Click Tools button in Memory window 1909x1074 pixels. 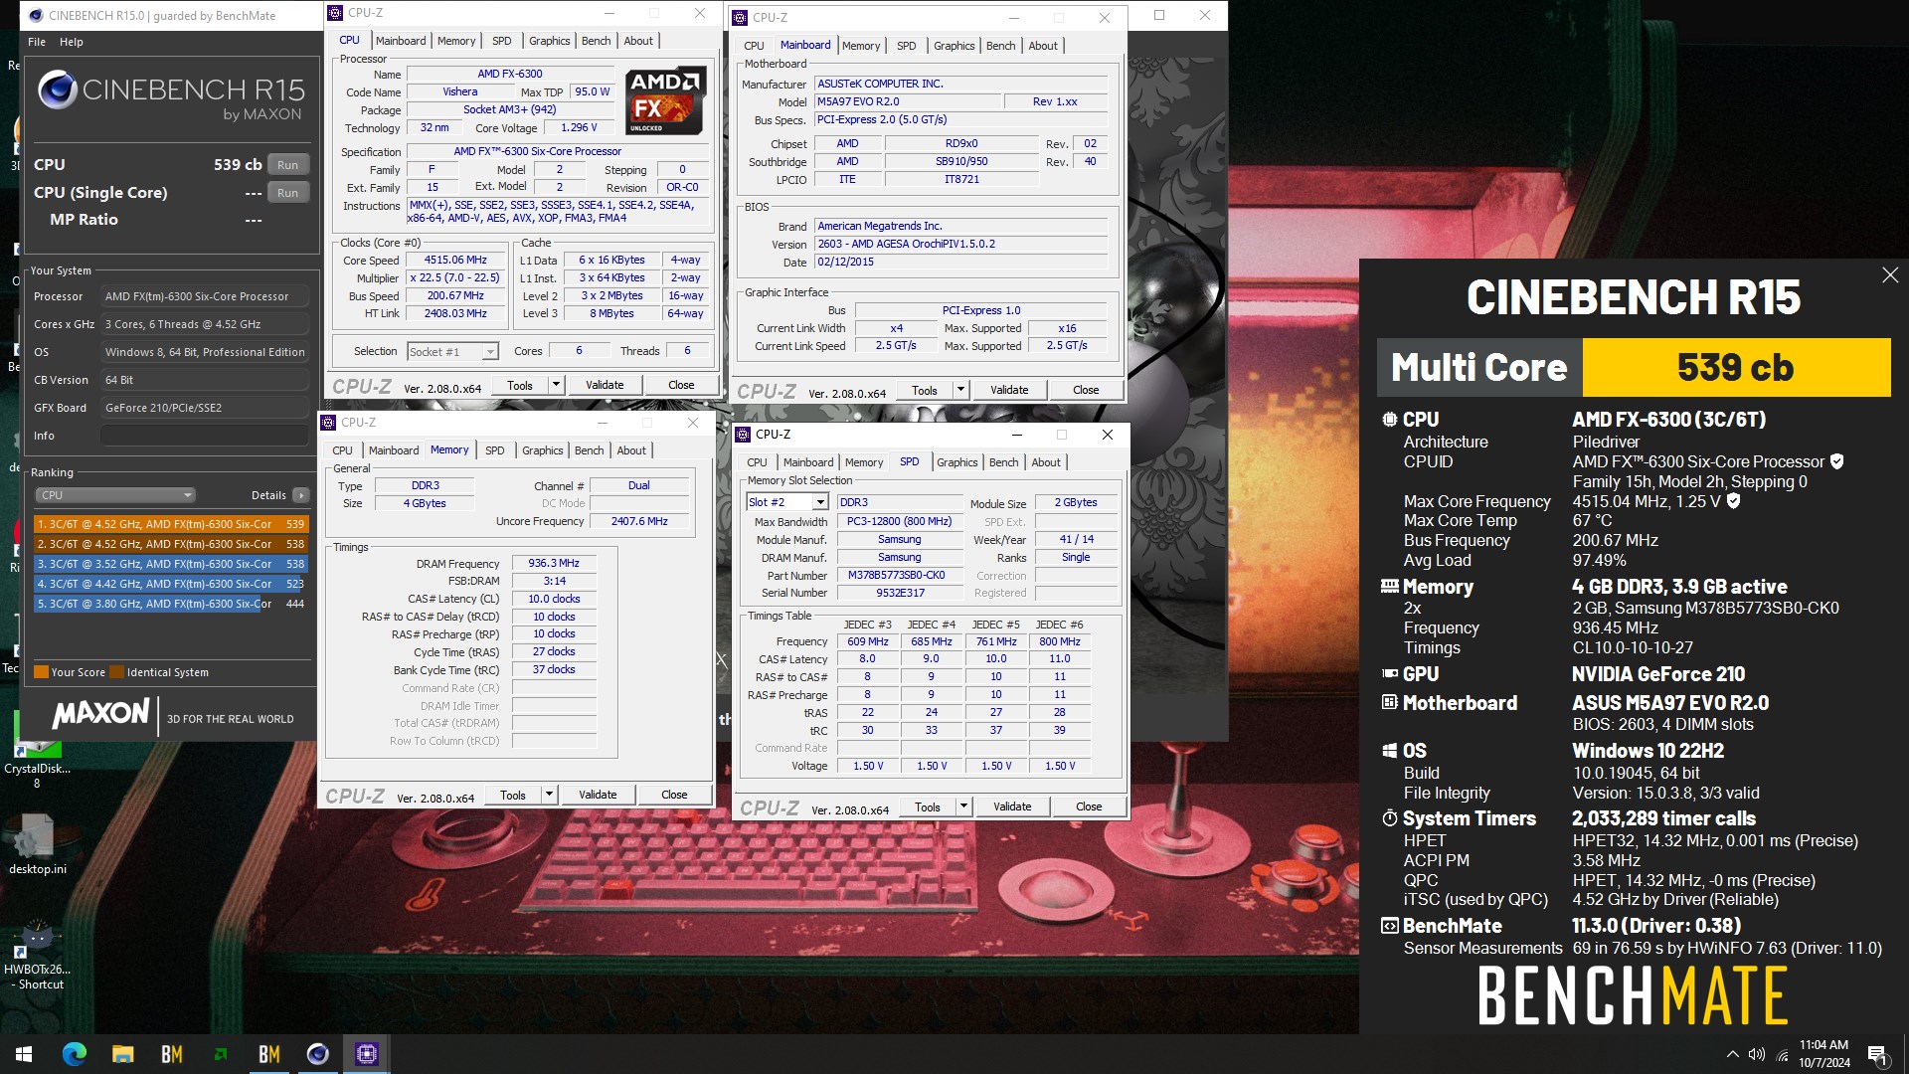click(x=513, y=795)
